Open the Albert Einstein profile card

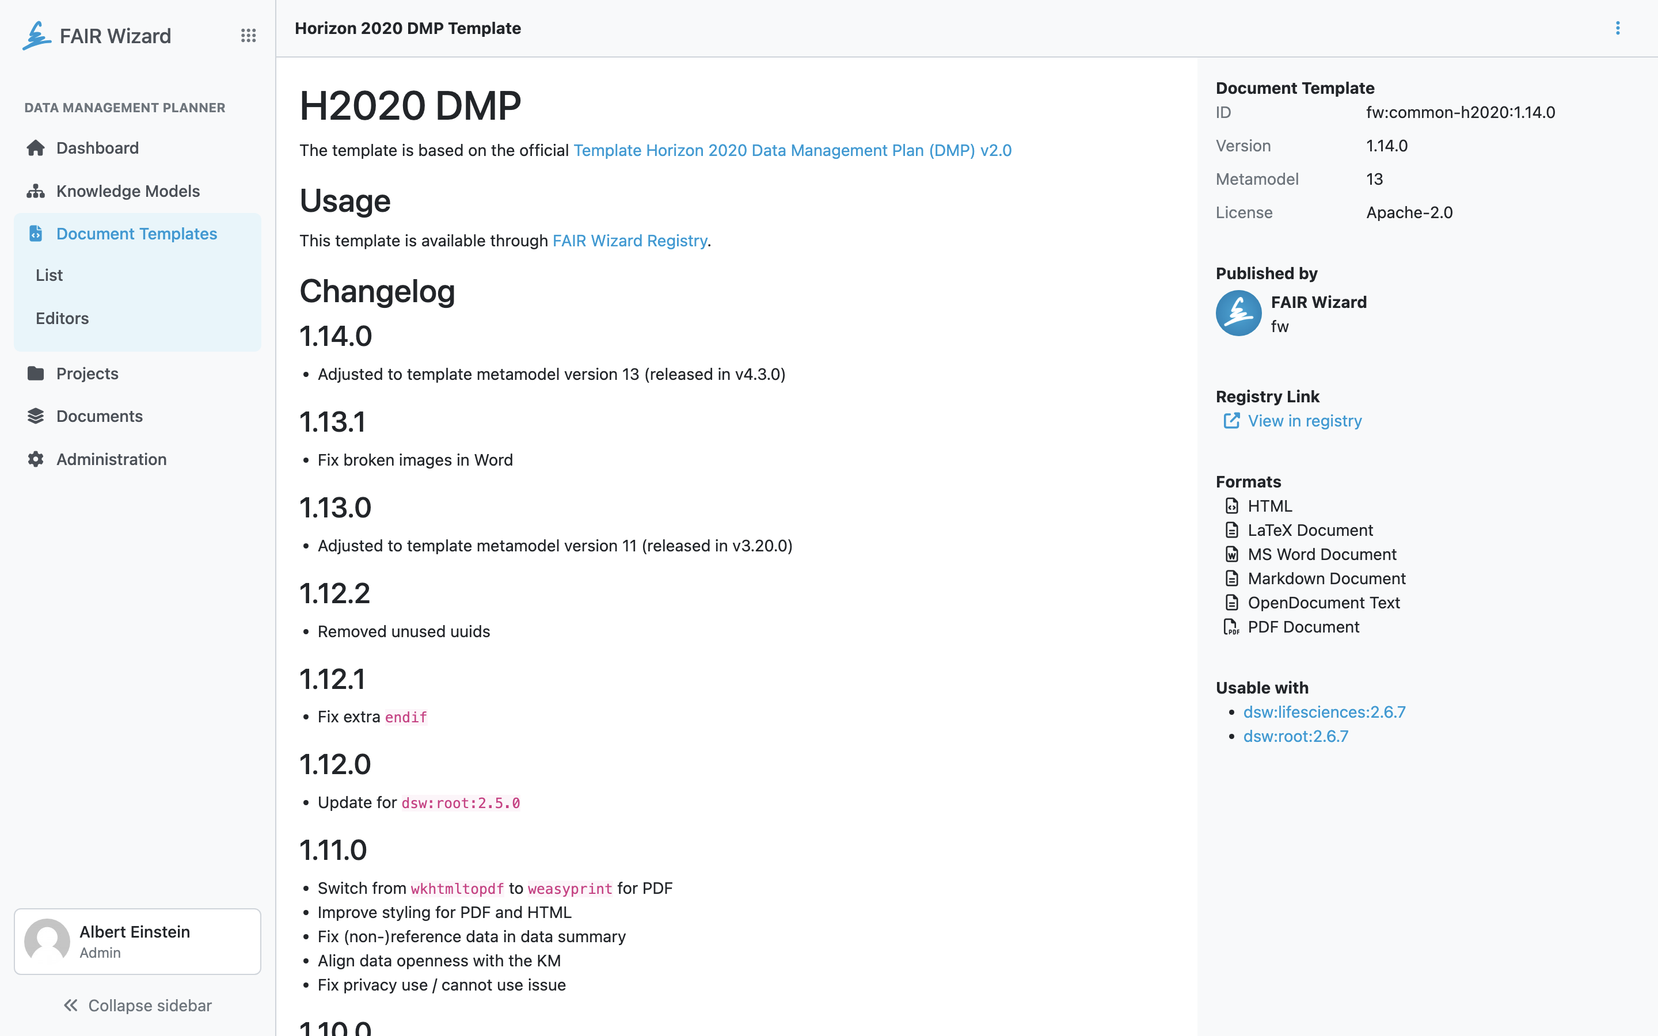point(138,942)
